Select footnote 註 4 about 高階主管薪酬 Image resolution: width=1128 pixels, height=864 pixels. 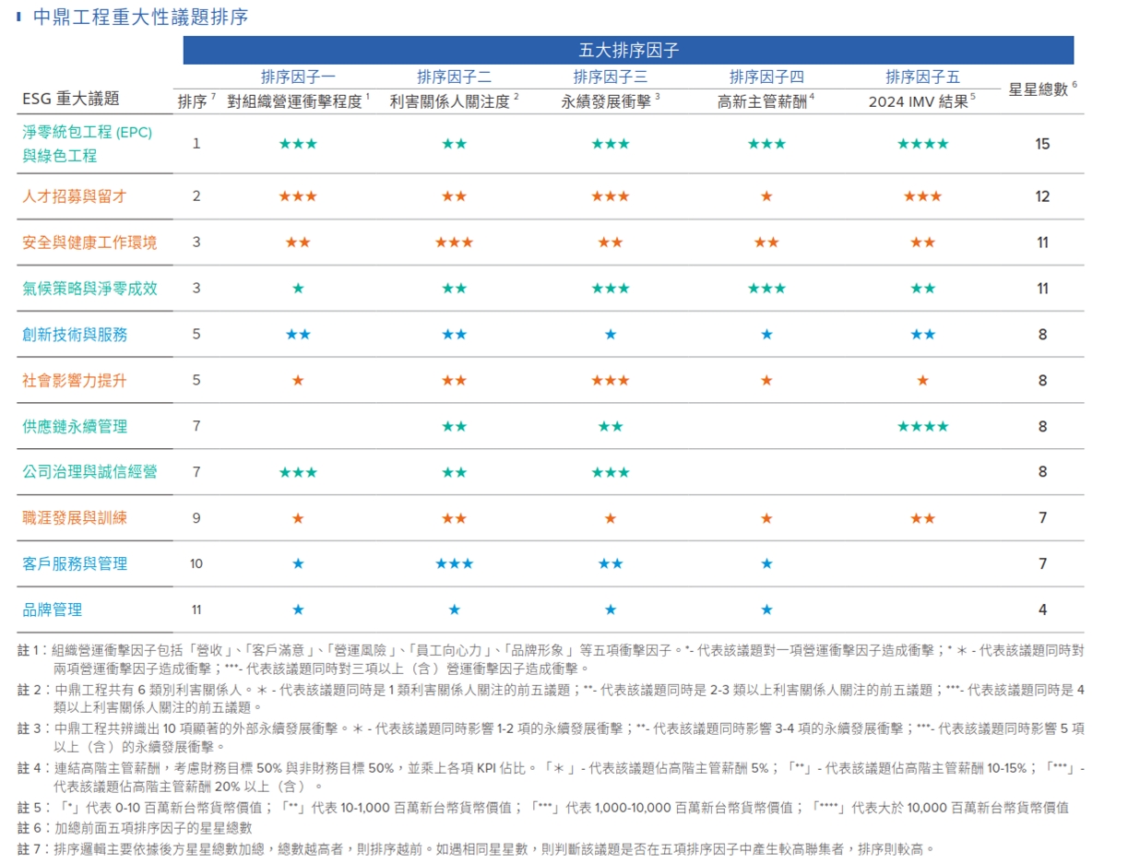tap(552, 776)
